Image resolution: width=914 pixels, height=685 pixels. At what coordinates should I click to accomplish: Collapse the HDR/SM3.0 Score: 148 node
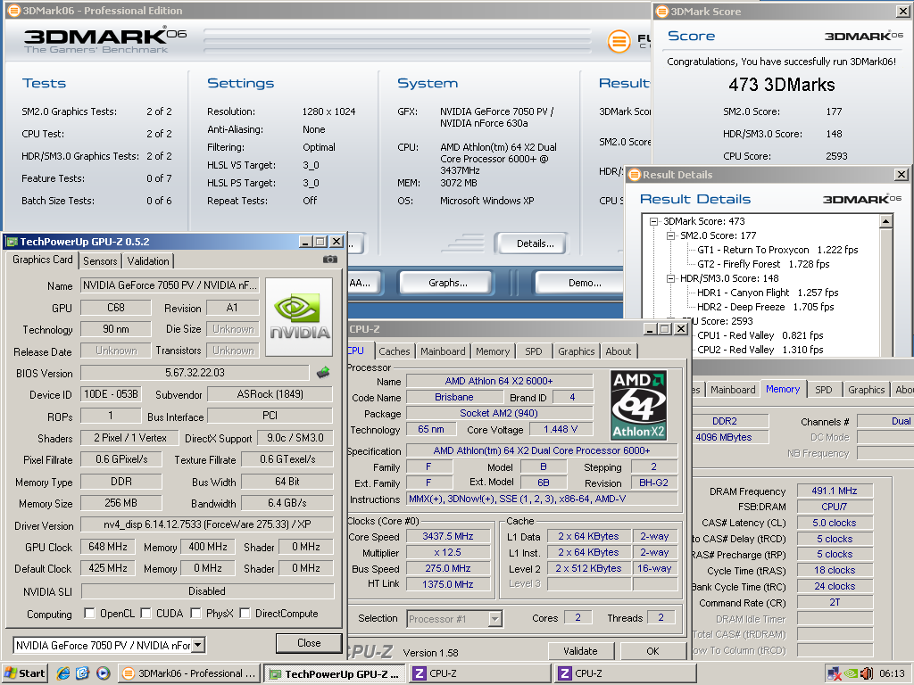pyautogui.click(x=671, y=278)
